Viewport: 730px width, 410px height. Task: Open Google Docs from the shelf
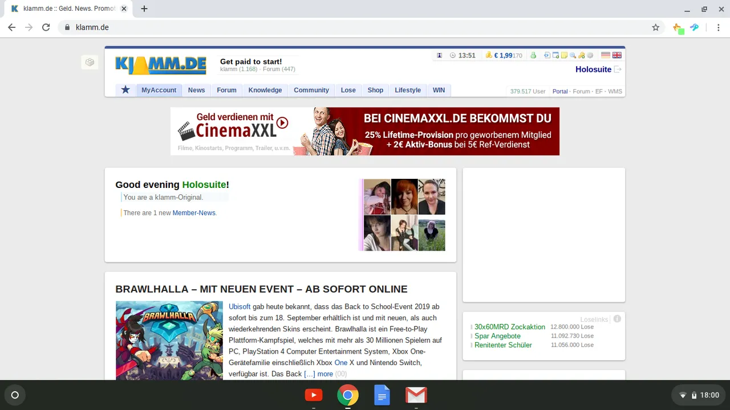tap(382, 395)
